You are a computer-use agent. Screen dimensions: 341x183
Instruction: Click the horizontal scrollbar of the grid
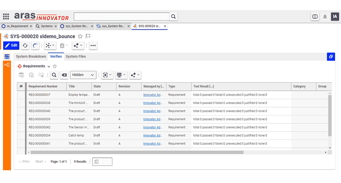click(137, 152)
